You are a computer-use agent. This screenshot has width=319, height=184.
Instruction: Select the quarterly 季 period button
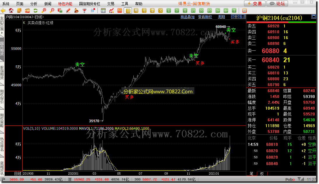pos(152,10)
